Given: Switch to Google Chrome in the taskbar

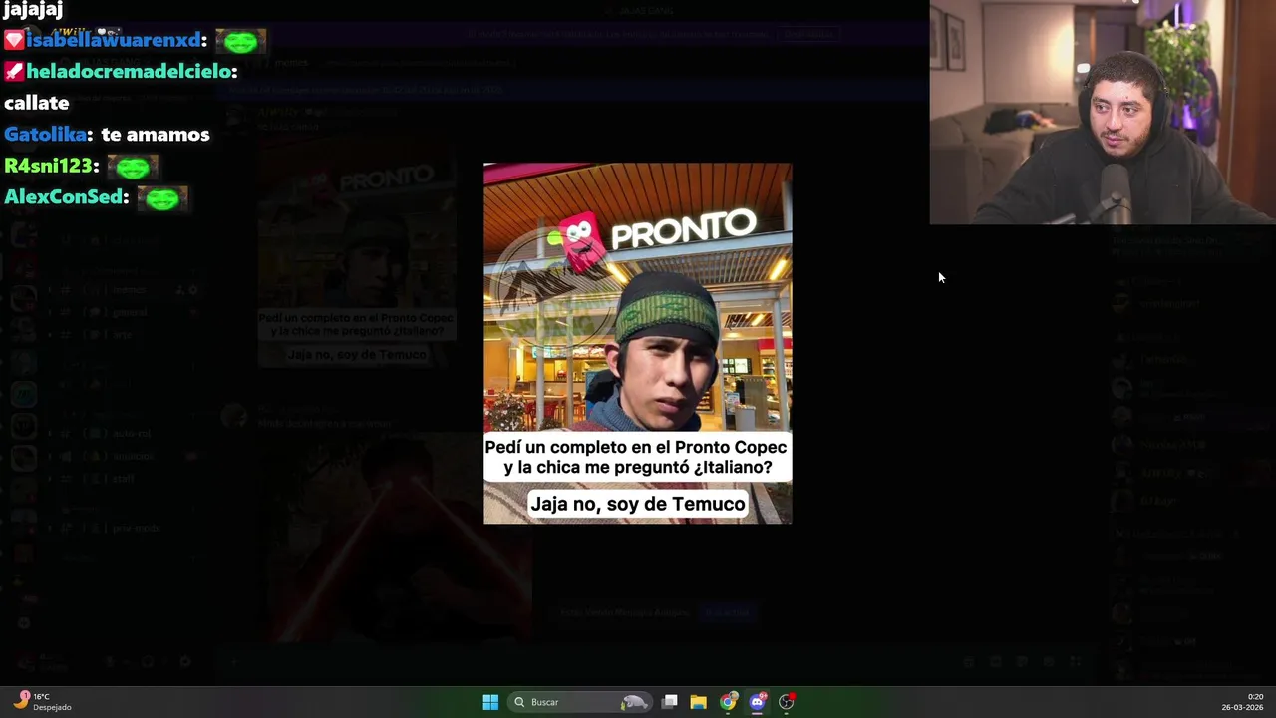Looking at the screenshot, I should point(729,702).
